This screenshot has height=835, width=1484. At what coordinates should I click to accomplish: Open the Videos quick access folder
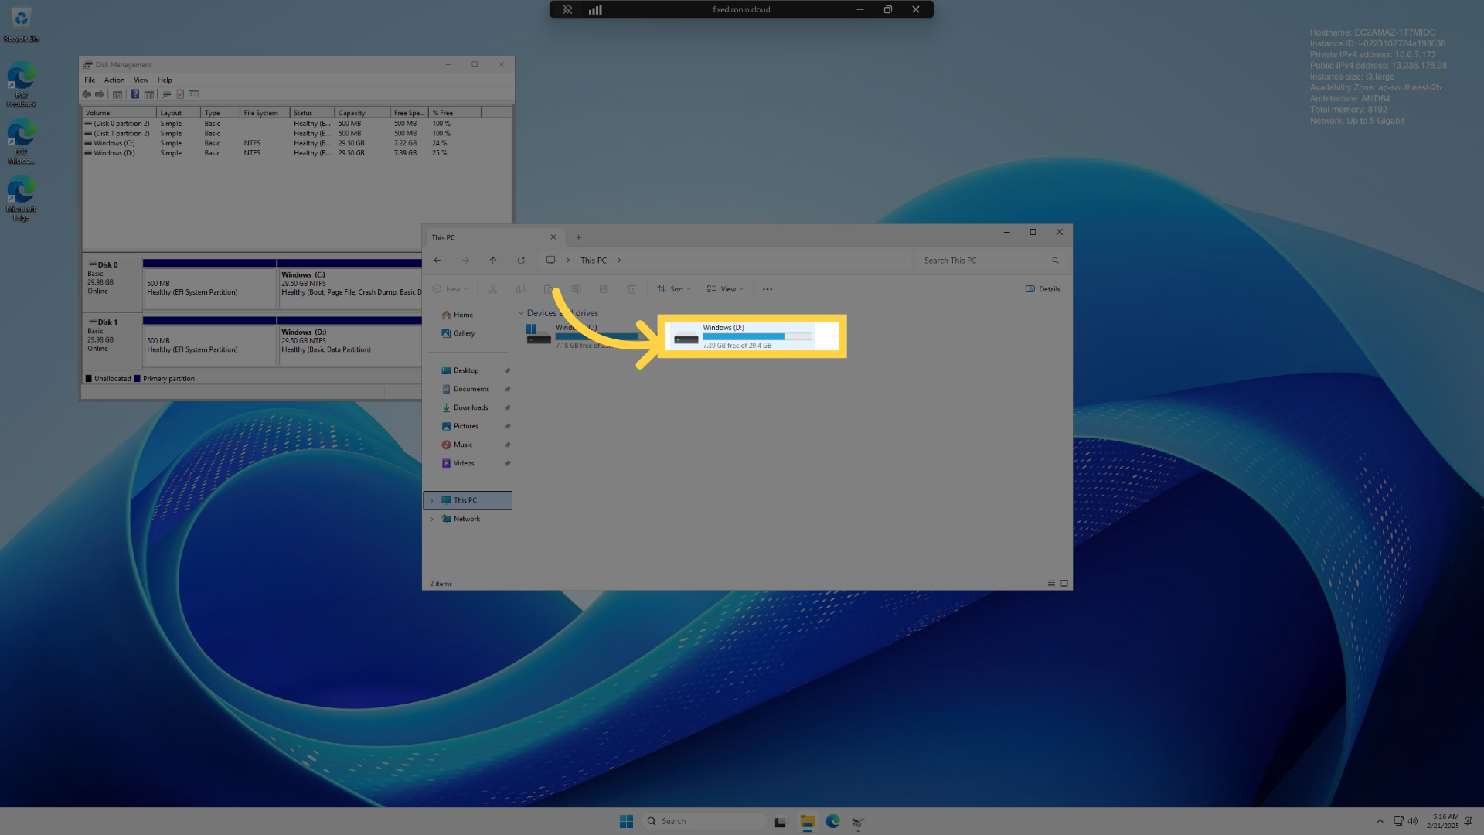click(x=464, y=463)
